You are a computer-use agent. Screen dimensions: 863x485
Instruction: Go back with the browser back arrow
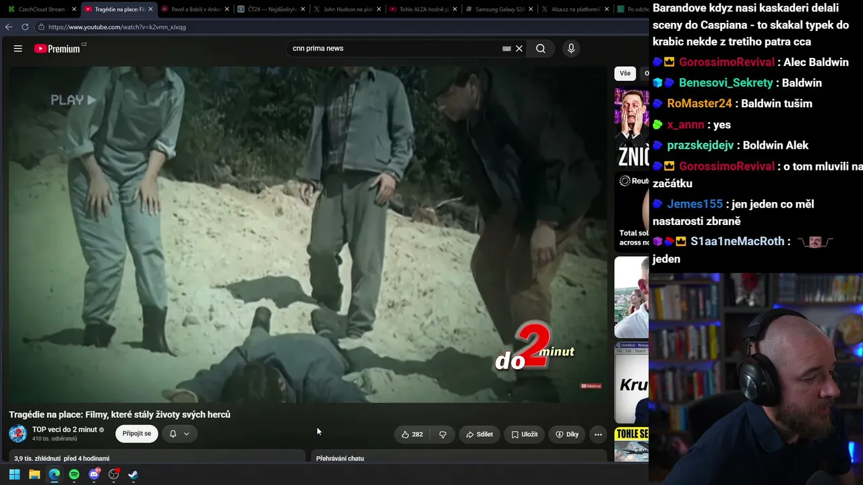point(9,27)
